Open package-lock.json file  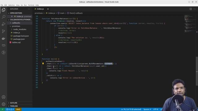click(x=20, y=36)
